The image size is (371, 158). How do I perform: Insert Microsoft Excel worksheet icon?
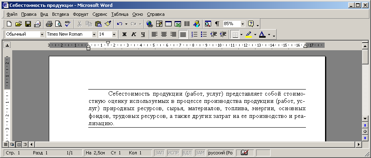click(178, 24)
